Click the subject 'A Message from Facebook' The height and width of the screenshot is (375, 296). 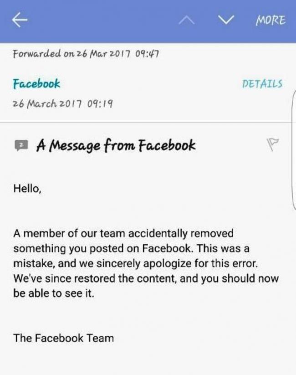pos(116,146)
